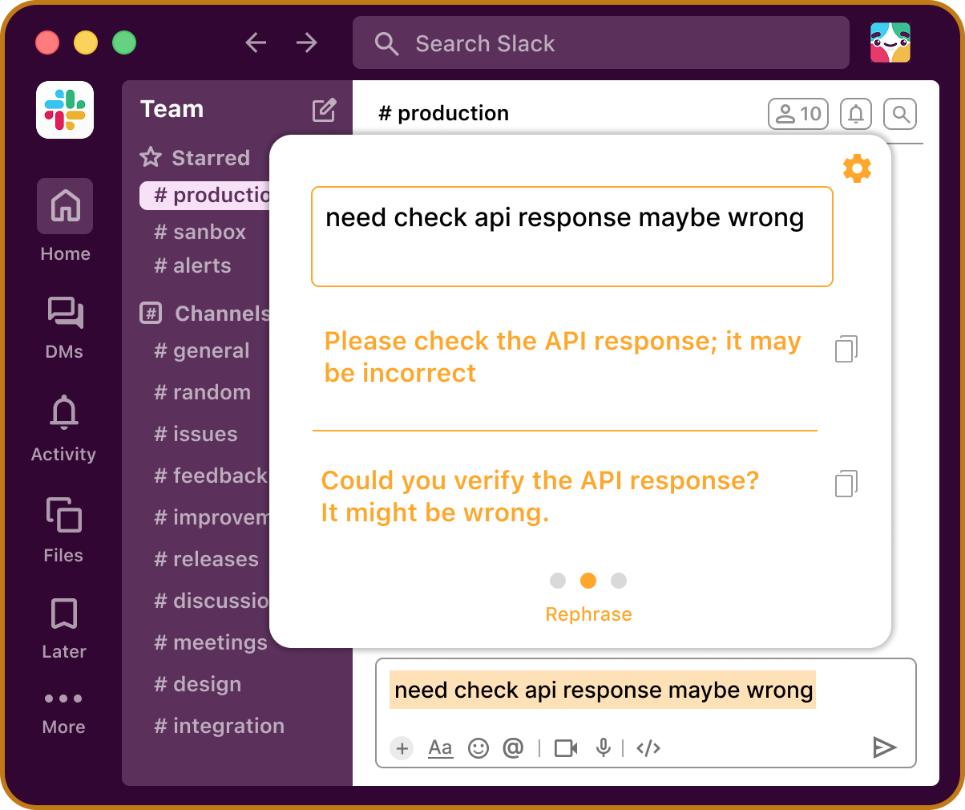Copy the 'Please check the API response' suggestion

[x=846, y=348]
